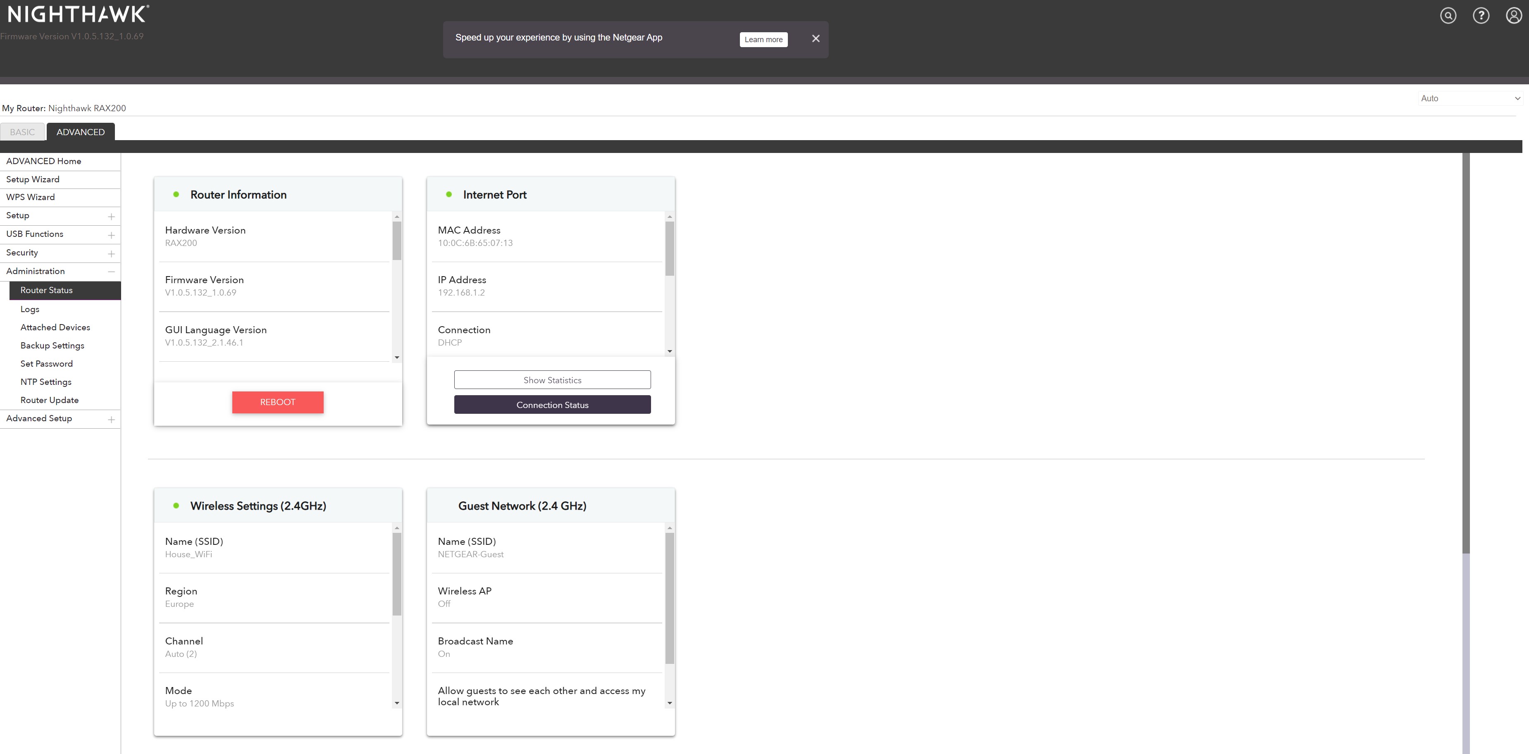Open Logs under Administration
Image resolution: width=1529 pixels, height=754 pixels.
tap(30, 309)
